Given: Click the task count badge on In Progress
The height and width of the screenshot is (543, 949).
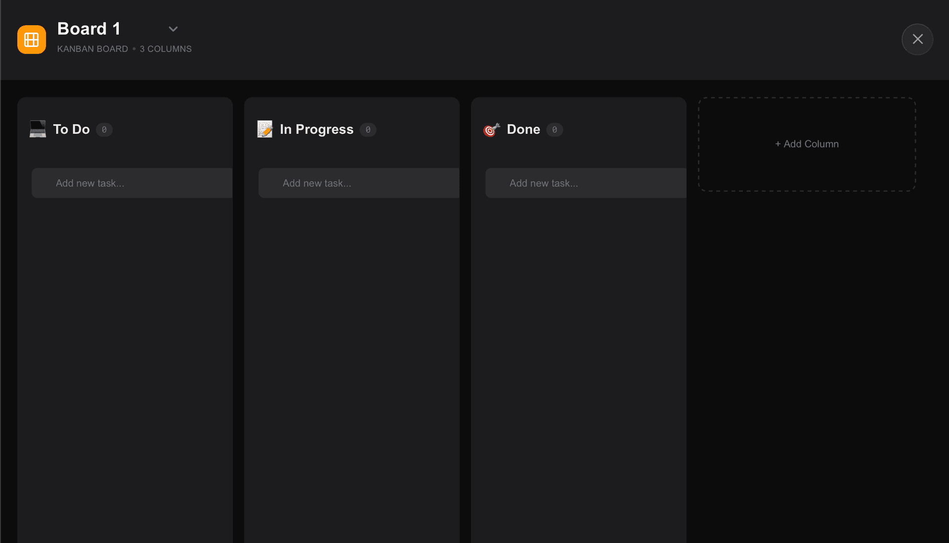Looking at the screenshot, I should 368,130.
